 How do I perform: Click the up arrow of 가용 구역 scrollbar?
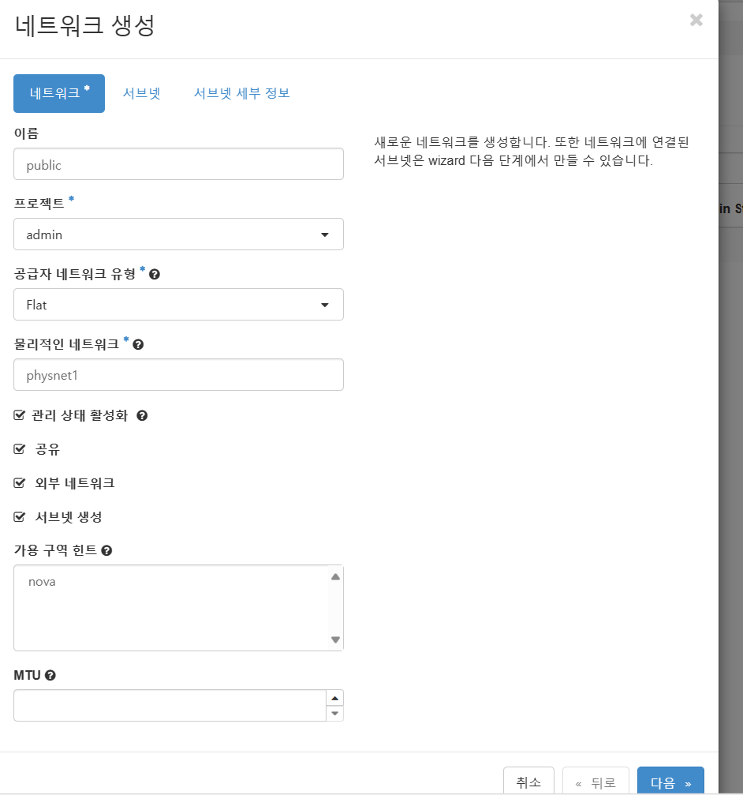click(x=335, y=577)
